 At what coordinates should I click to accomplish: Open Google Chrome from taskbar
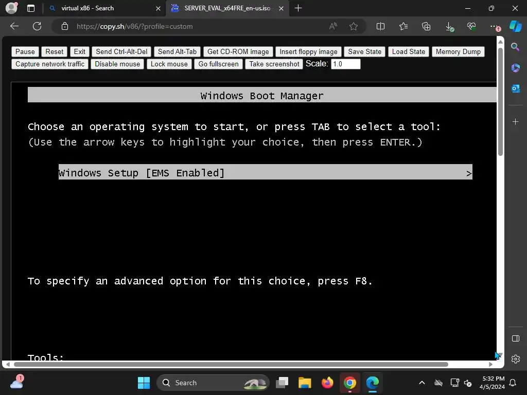349,383
